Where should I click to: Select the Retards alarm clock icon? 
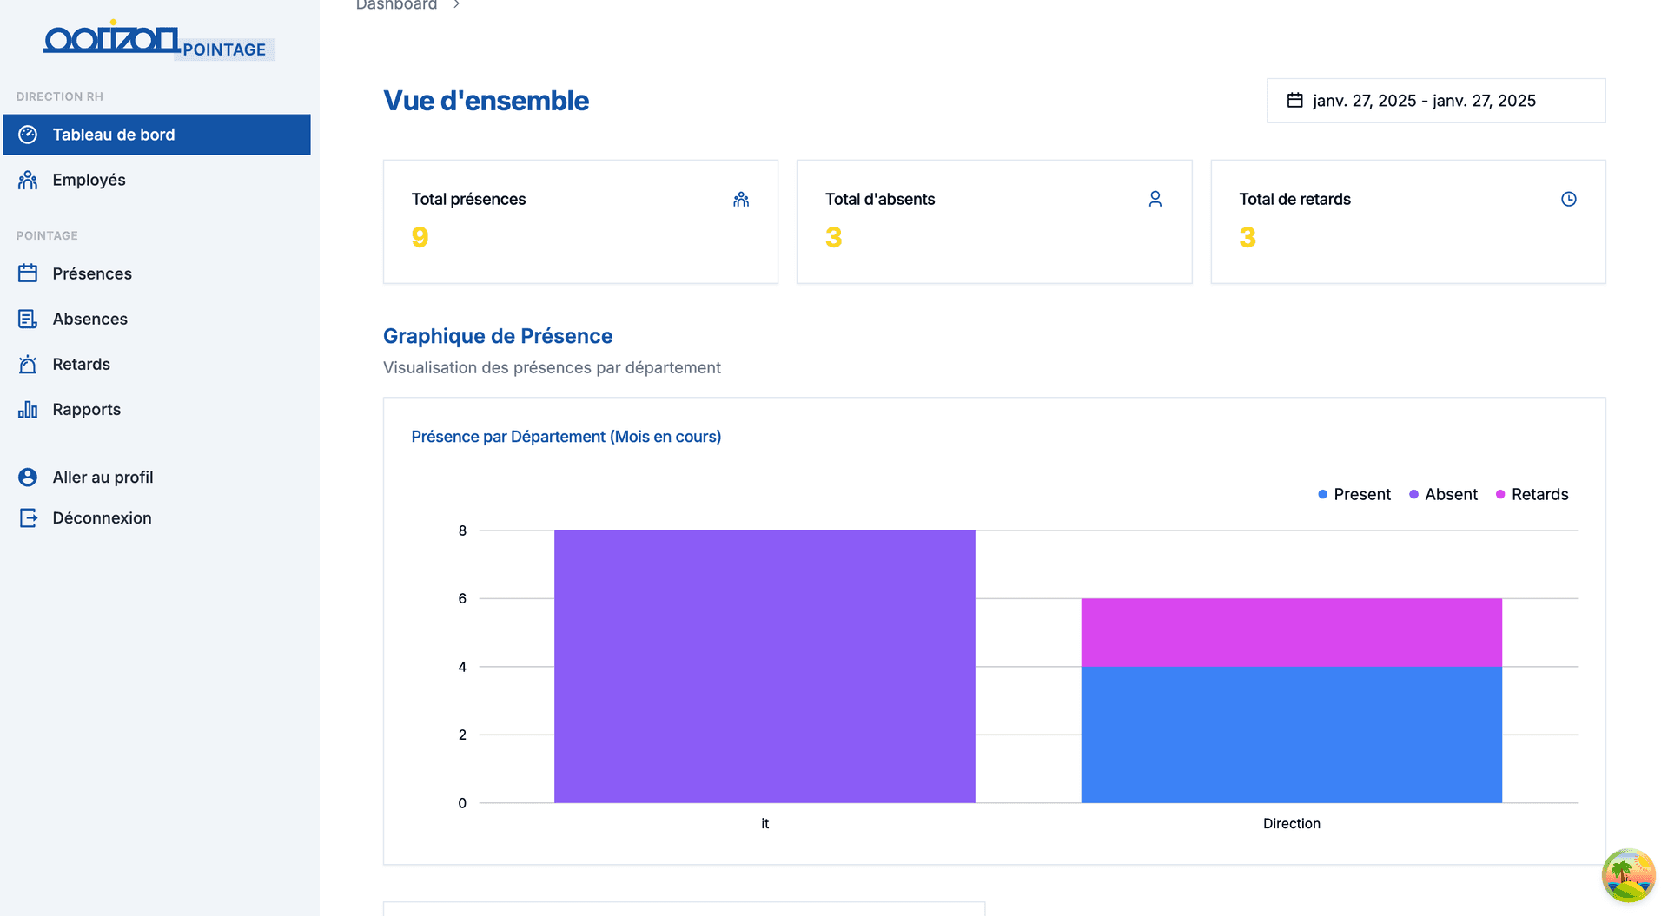pyautogui.click(x=27, y=364)
